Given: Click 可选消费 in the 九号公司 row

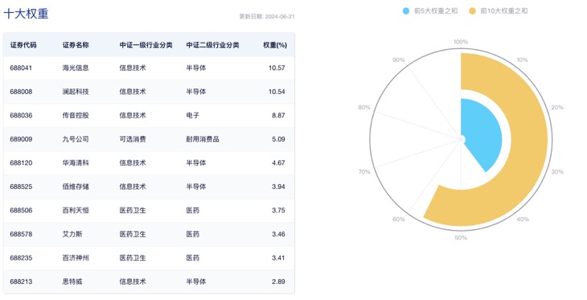Looking at the screenshot, I should (133, 139).
